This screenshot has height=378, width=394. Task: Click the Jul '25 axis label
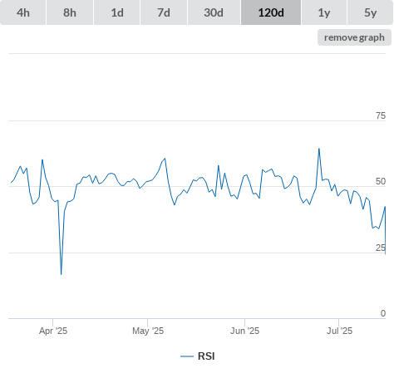339,331
